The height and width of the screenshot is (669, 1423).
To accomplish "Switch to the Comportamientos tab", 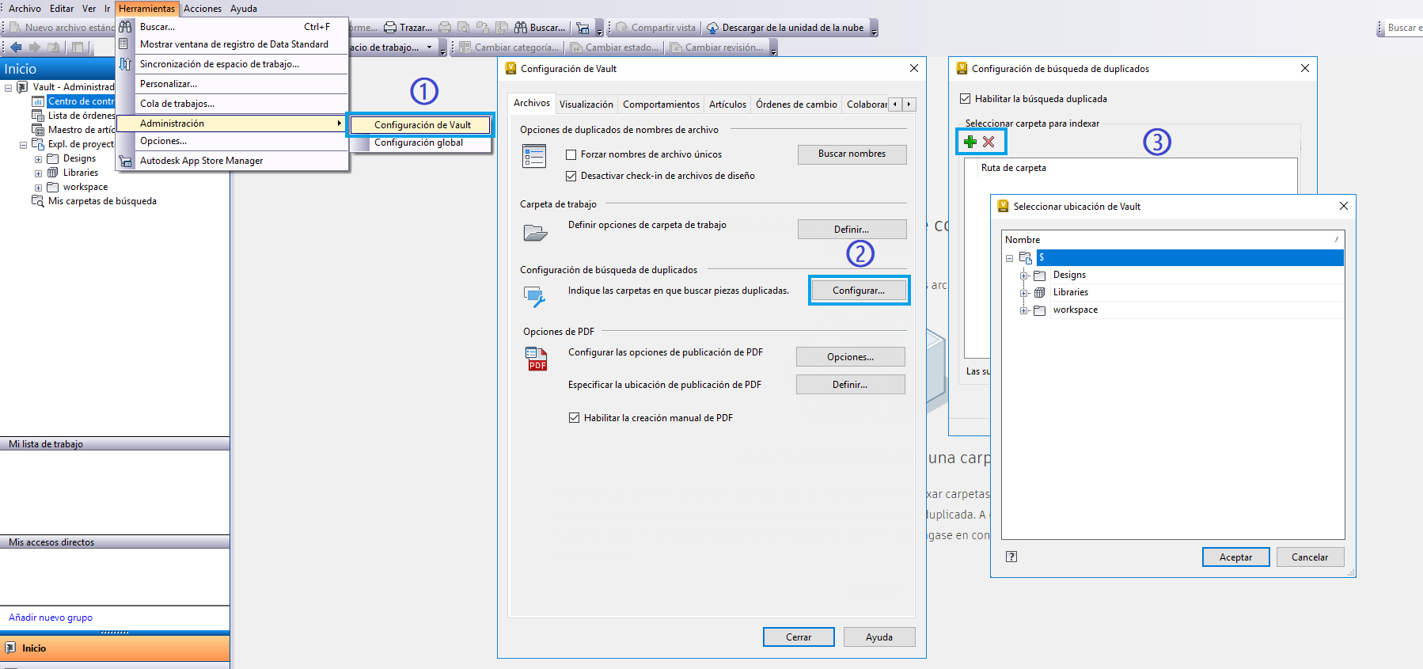I will pos(661,104).
